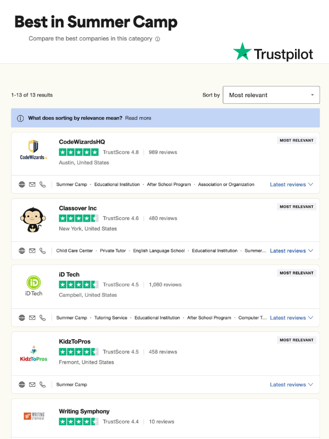Screen dimensions: 329x439
Task: Click Classover Inc phone icon
Action: coord(43,251)
